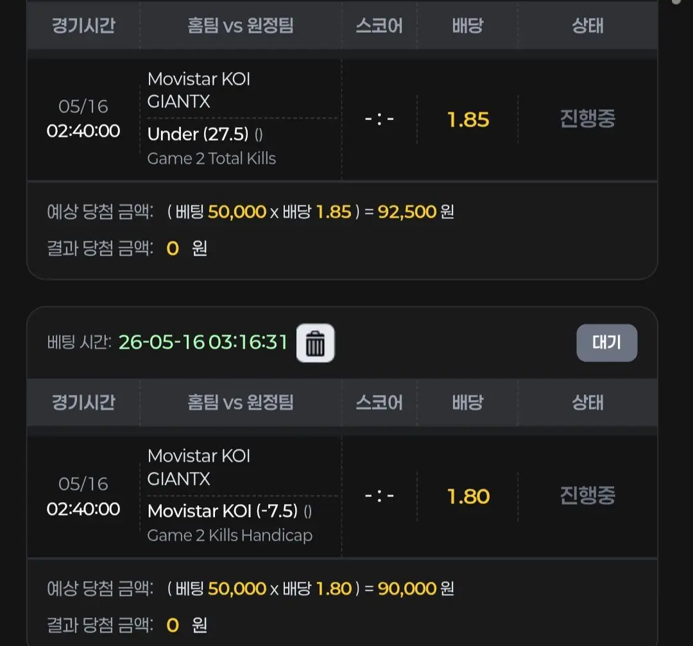
Task: Click the 진행중 status in the second bet
Action: 587,496
